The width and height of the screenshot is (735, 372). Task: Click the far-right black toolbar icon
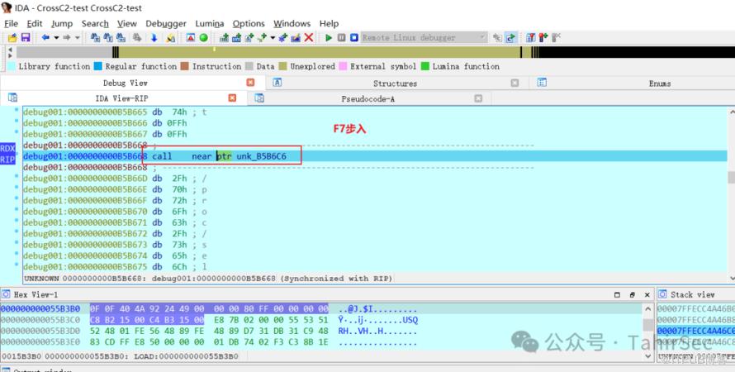[x=556, y=37]
